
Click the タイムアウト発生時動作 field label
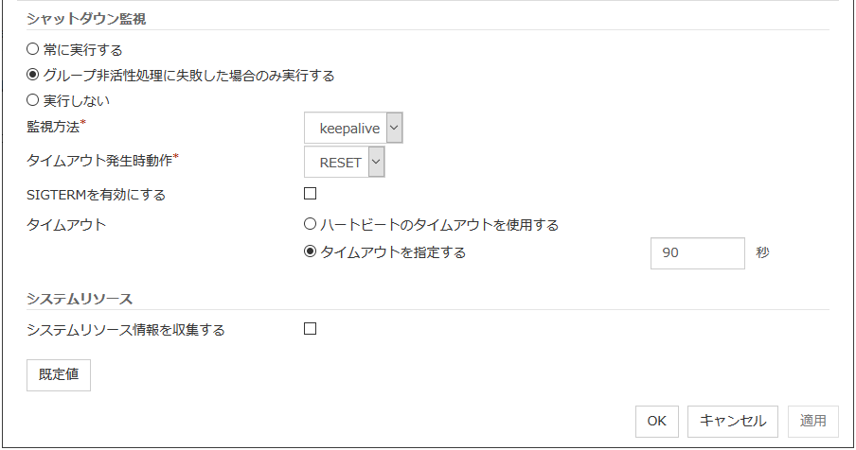tap(102, 160)
